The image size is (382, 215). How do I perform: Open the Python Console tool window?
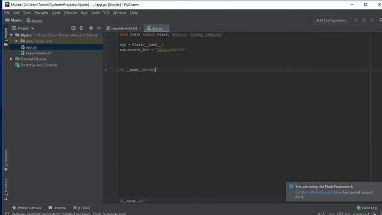[27, 208]
